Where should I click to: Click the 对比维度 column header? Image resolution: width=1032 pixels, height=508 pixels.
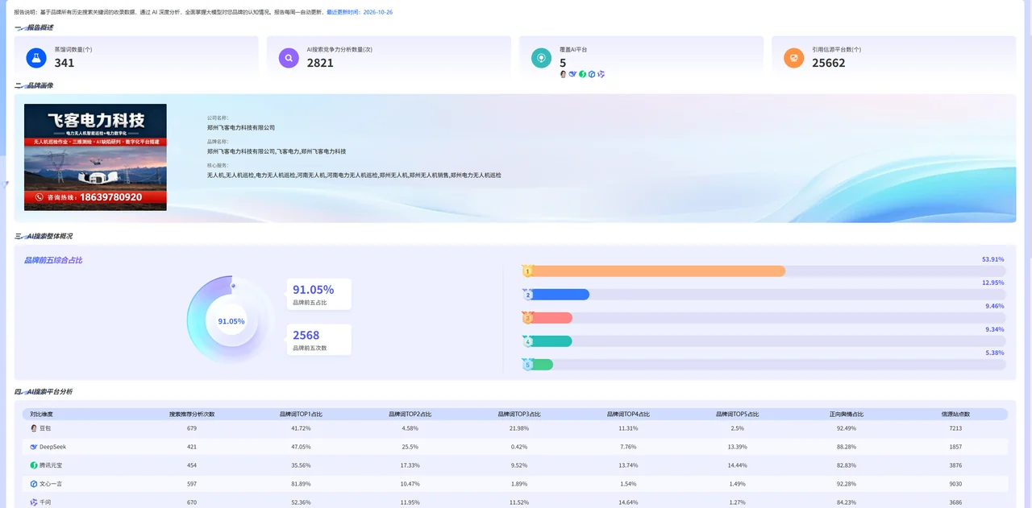[x=41, y=414]
